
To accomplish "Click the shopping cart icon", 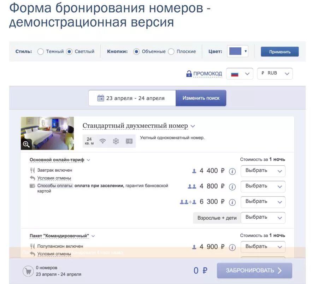I will [x=28, y=271].
